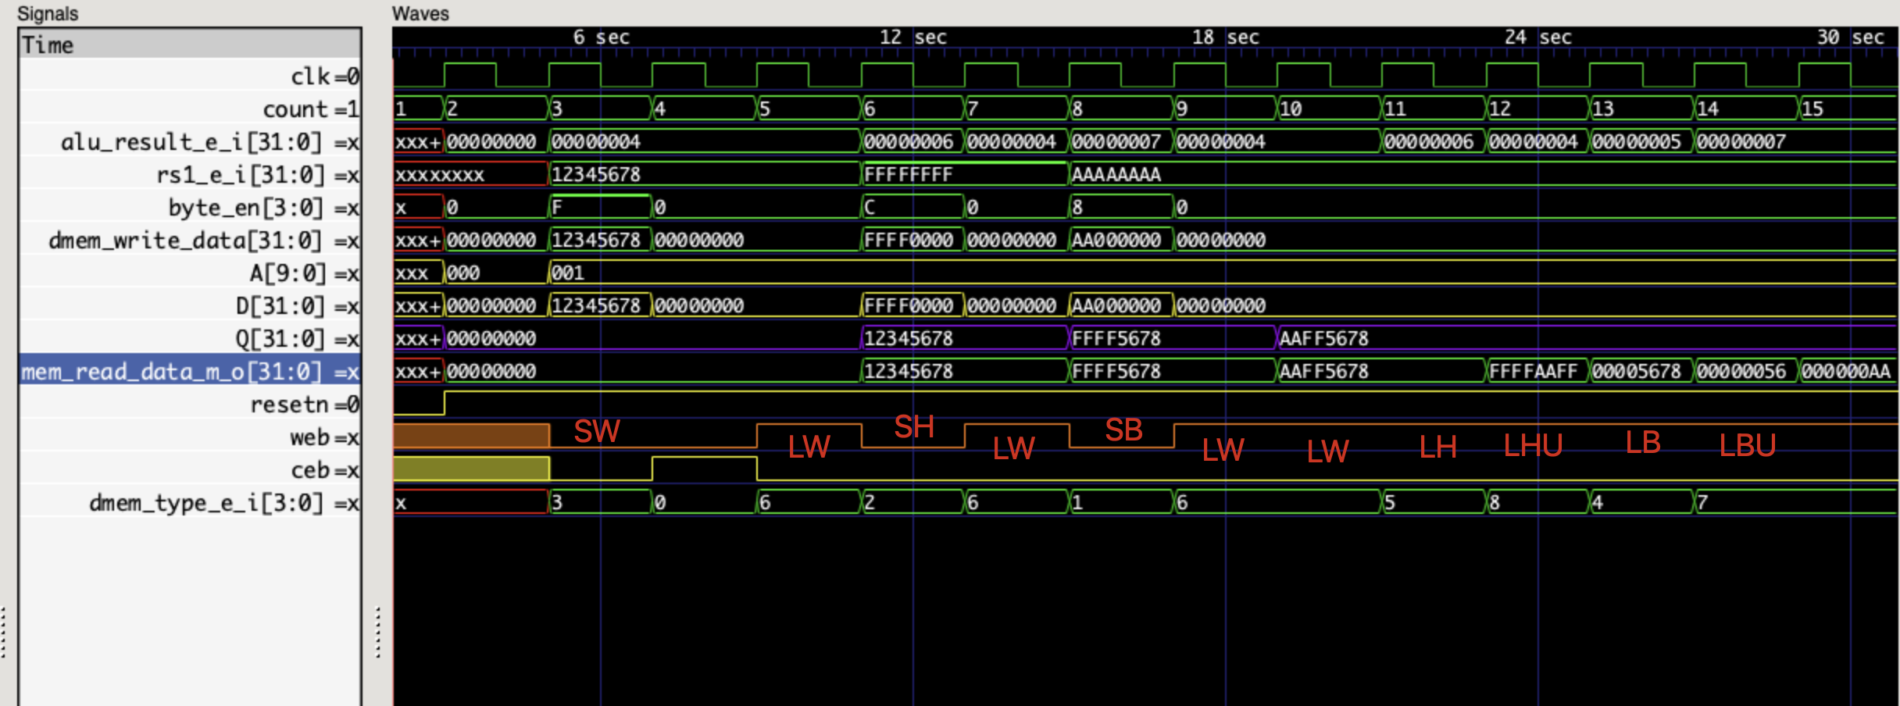This screenshot has height=706, width=1900.
Task: Select the A[9:0] signal row
Action: pyautogui.click(x=190, y=273)
